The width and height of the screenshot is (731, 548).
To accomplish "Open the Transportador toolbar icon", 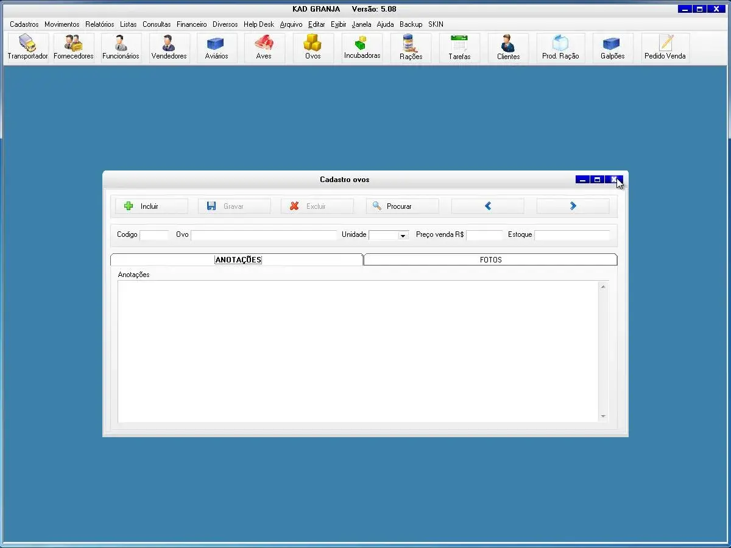I will [27, 47].
